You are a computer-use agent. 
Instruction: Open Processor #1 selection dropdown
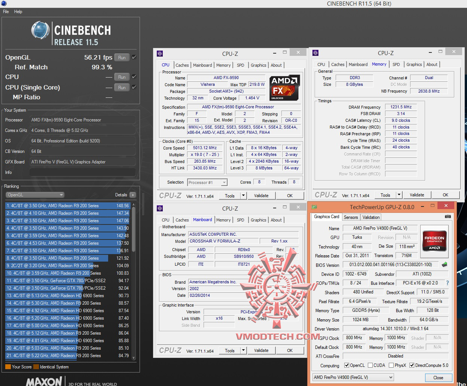207,183
